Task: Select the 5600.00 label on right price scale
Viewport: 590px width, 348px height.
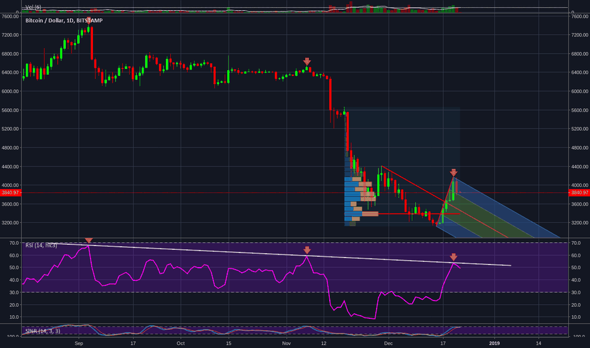Action: tap(579, 110)
